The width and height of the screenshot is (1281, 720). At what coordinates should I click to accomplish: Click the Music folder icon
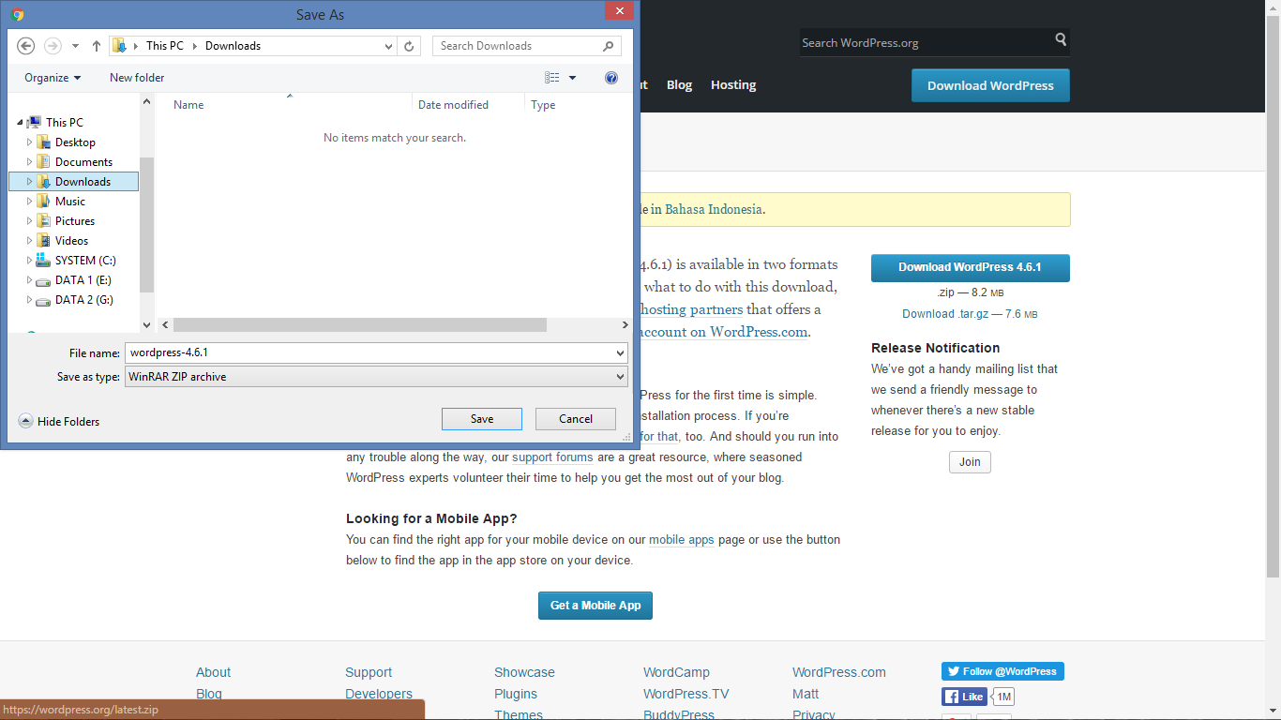click(43, 201)
